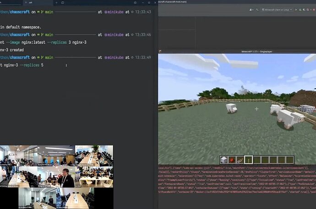Click the sheep in the Minecraft pen
Image resolution: width=316 pixels, height=209 pixels.
(231, 108)
